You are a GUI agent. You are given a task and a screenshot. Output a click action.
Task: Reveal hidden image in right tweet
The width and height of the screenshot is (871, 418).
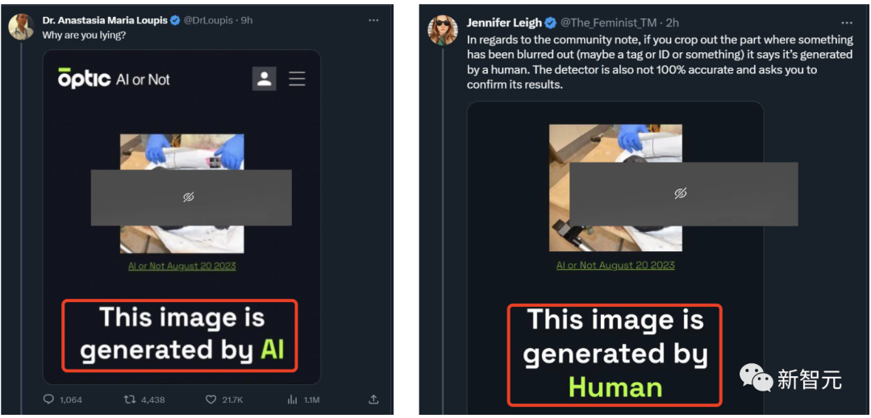click(x=681, y=193)
